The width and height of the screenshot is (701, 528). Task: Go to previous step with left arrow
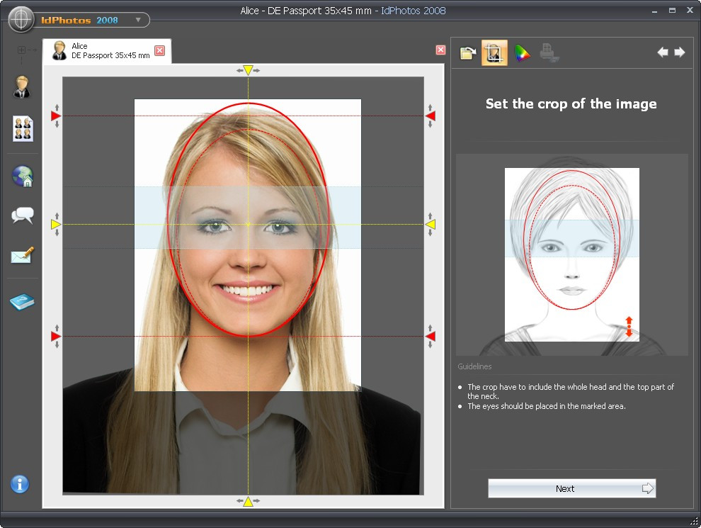663,52
